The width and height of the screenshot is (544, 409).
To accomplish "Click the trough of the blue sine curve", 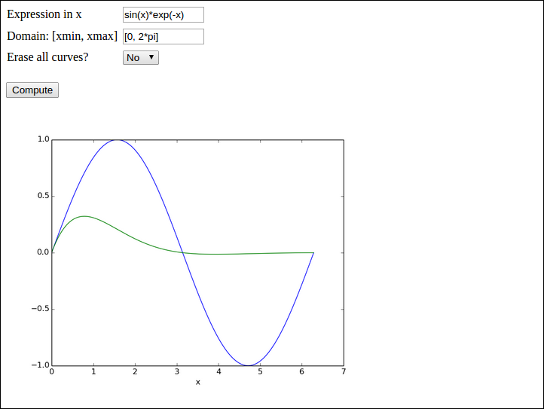I will pyautogui.click(x=249, y=365).
